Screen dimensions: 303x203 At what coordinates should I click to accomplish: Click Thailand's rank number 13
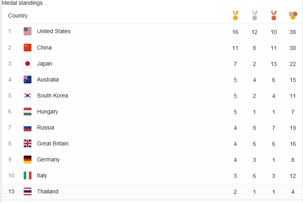tap(11, 191)
